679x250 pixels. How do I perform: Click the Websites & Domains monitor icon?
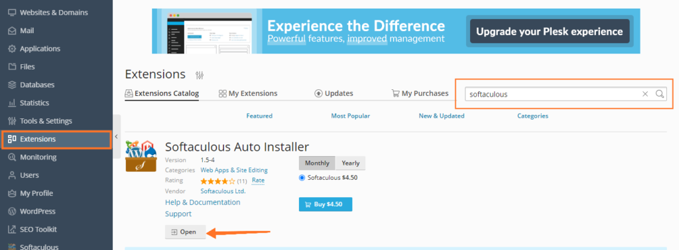coord(12,13)
